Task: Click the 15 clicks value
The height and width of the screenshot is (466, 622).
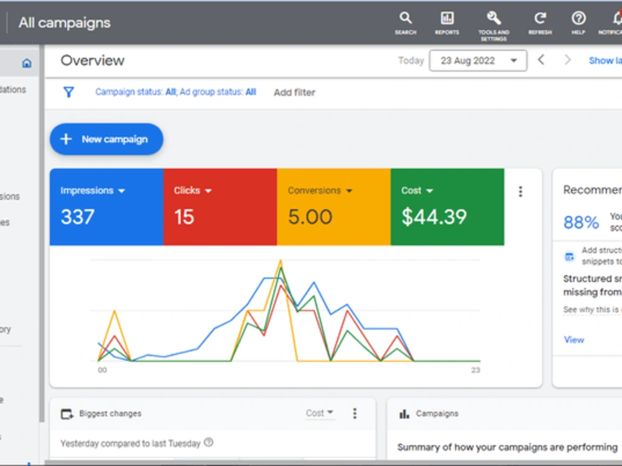Action: pos(184,217)
